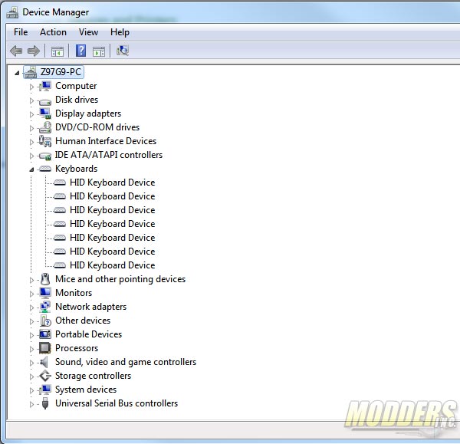Select the Z97G9-PC label
Image resolution: width=460 pixels, height=444 pixels.
click(x=61, y=72)
